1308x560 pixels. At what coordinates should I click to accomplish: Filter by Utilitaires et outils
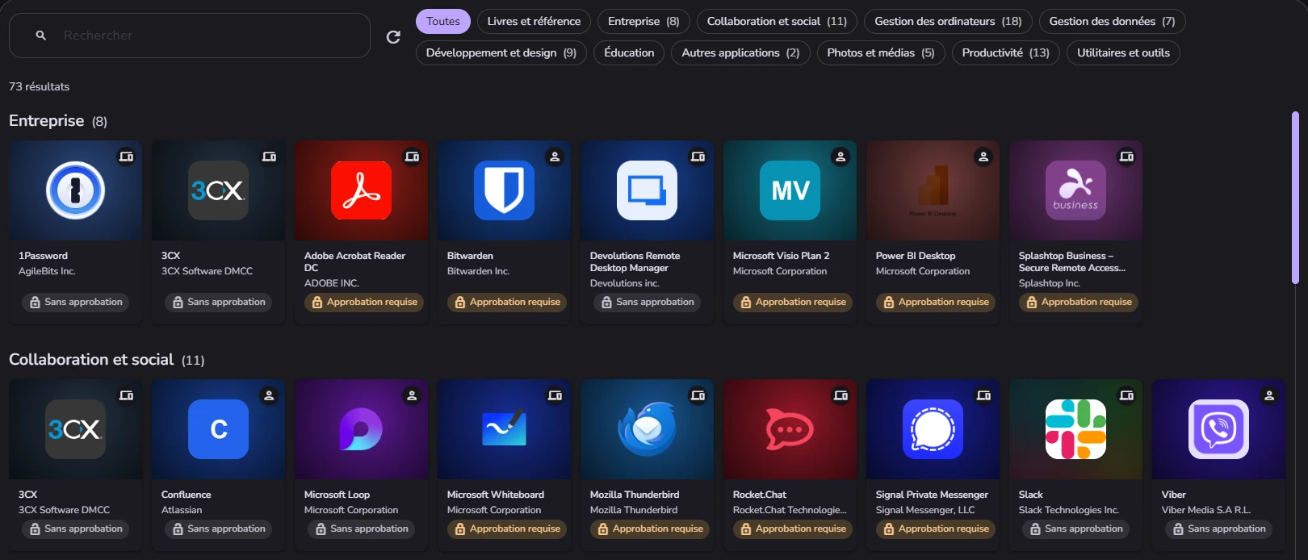click(1123, 53)
